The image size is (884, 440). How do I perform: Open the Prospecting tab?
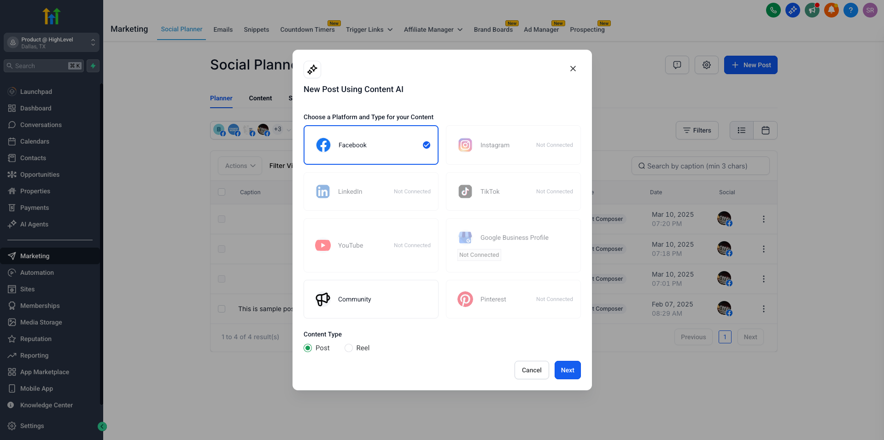587,29
